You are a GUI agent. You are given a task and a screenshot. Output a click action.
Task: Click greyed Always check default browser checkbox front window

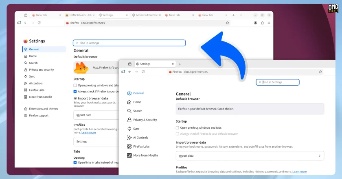coord(178,134)
